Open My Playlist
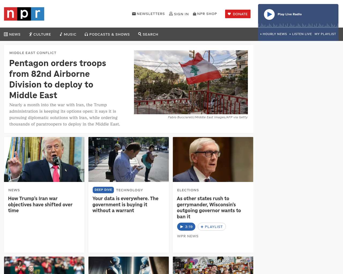The image size is (343, 274). [325, 34]
